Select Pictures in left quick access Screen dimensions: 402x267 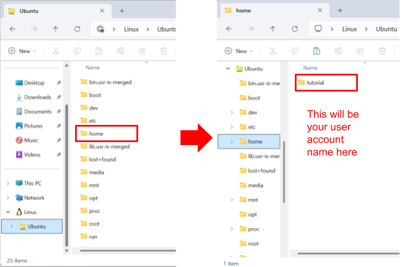(x=29, y=126)
